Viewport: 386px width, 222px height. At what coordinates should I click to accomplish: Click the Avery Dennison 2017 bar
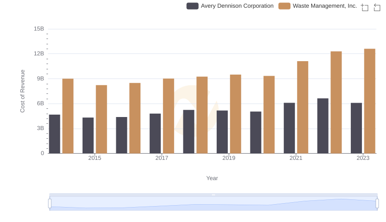pyautogui.click(x=155, y=133)
